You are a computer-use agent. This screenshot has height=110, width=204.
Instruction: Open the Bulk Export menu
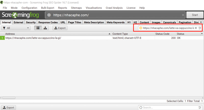(x=48, y=8)
